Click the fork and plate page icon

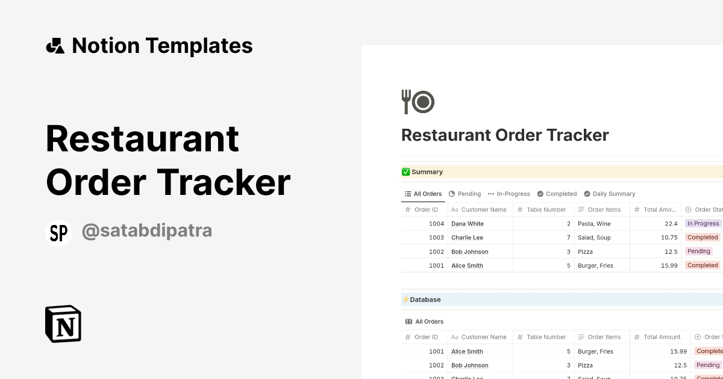418,102
